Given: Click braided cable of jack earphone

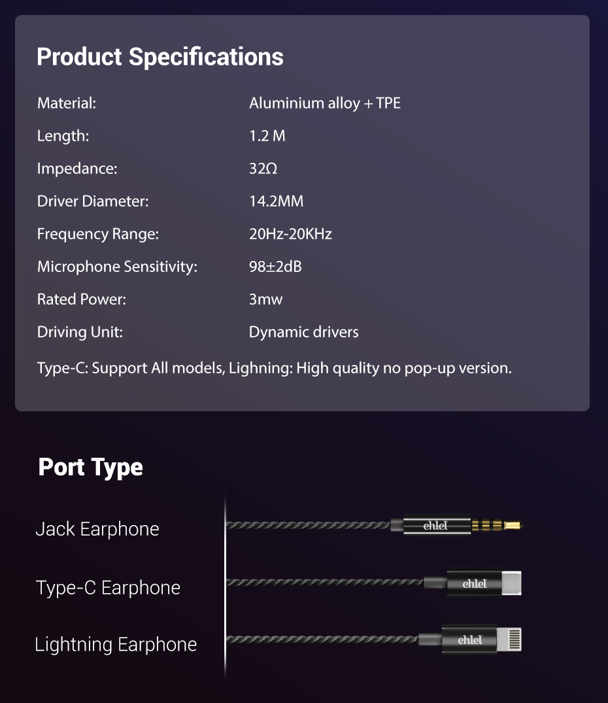Looking at the screenshot, I should point(307,525).
